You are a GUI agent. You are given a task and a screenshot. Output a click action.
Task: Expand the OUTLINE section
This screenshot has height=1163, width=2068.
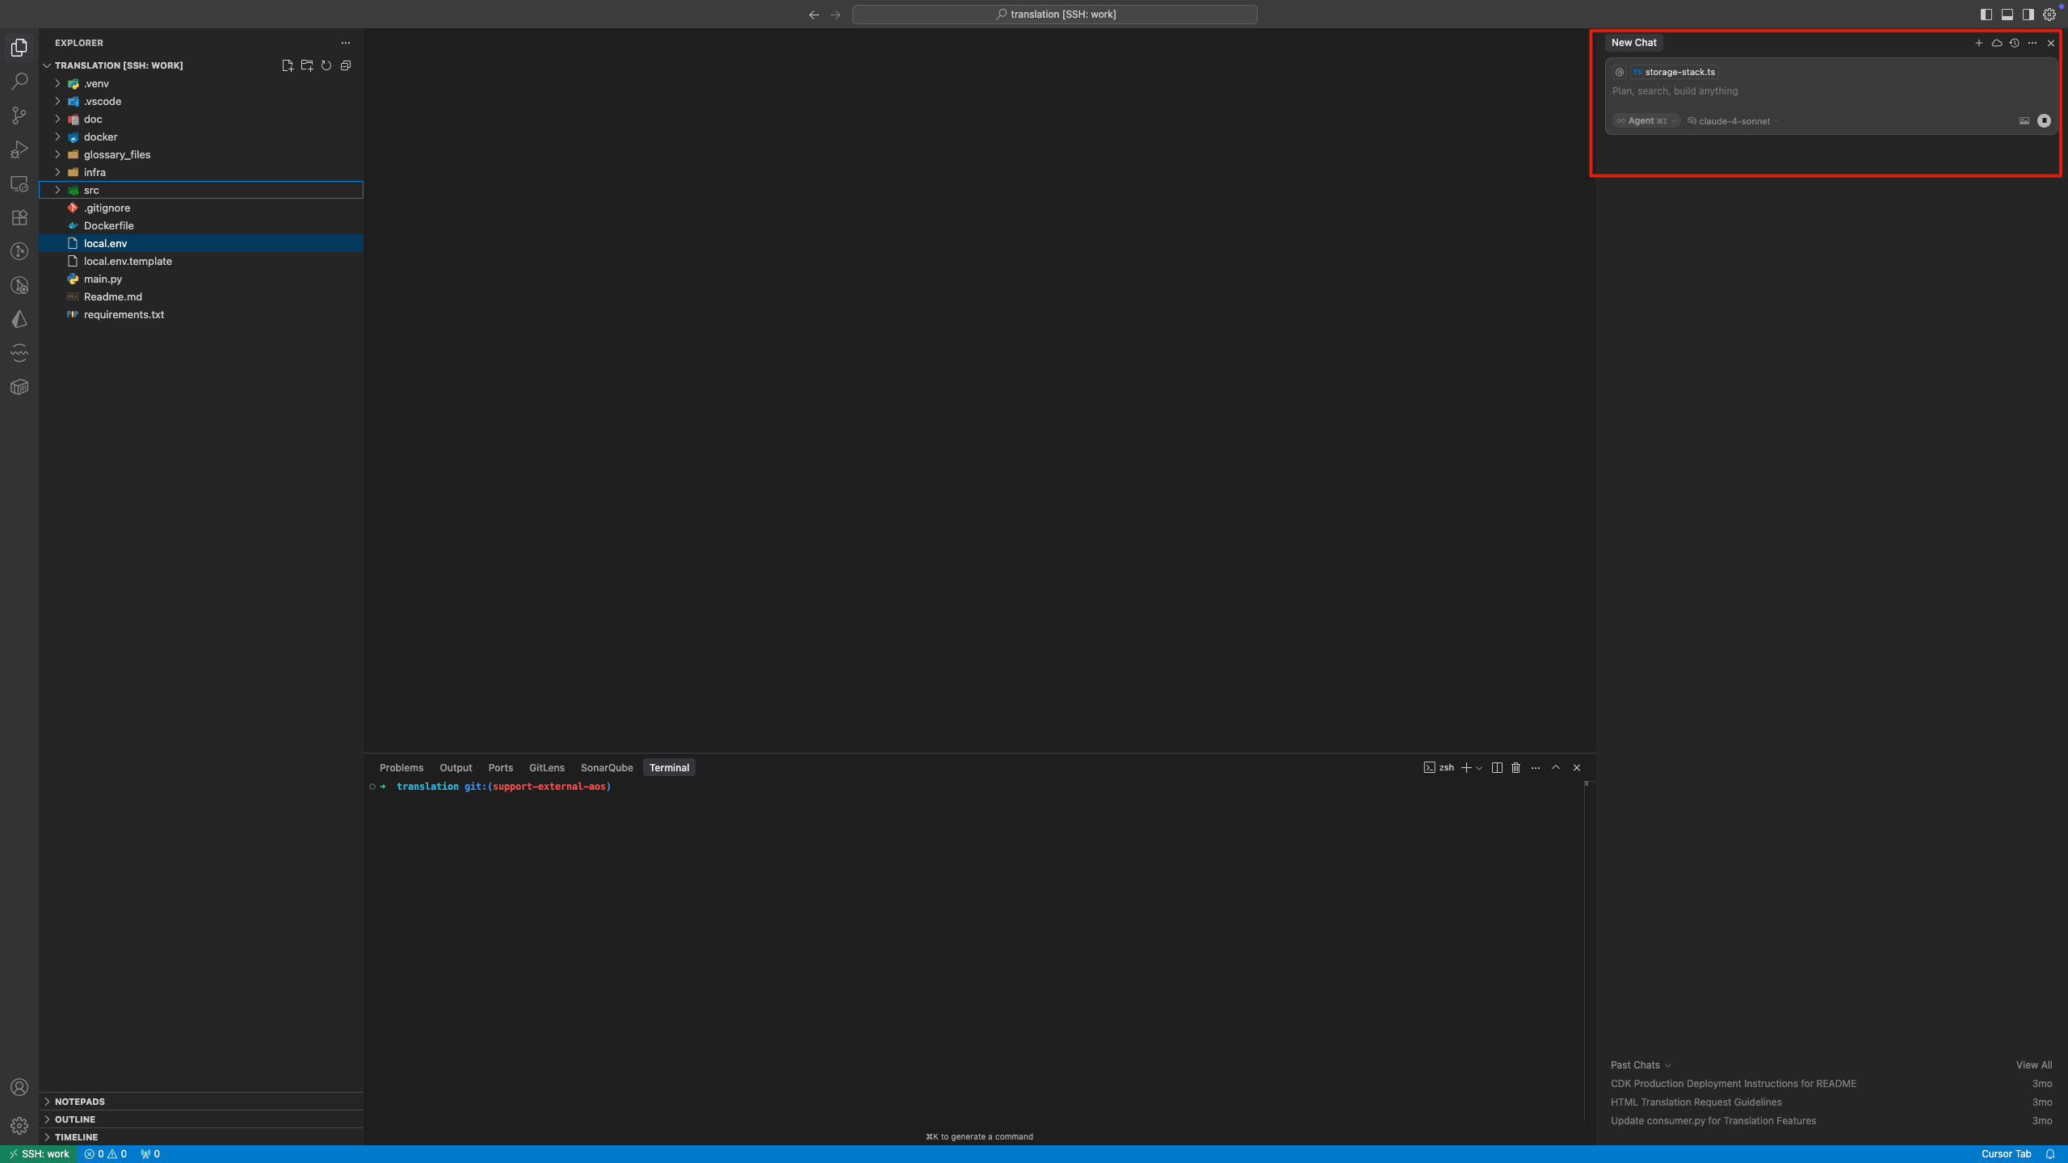(75, 1119)
